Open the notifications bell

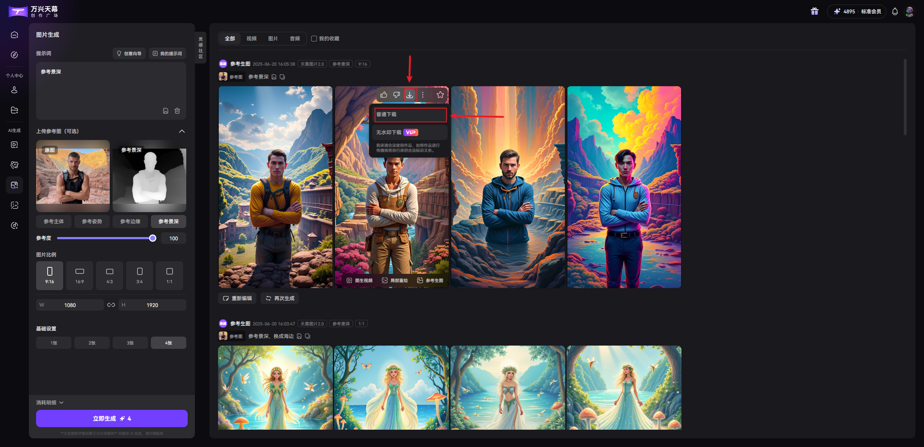point(895,12)
